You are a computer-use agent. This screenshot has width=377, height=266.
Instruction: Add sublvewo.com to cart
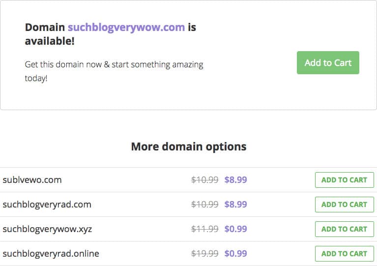point(344,180)
